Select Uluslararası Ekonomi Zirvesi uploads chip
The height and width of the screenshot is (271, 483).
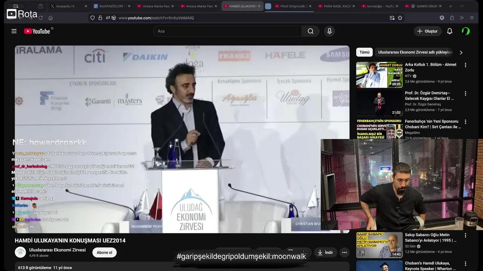415,52
